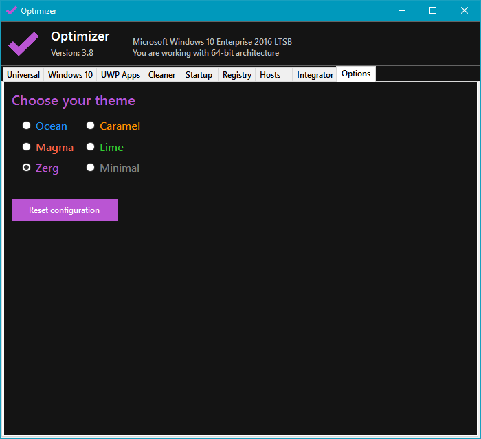Open the Universal tab
Screen dimensions: 481x439
[23, 75]
